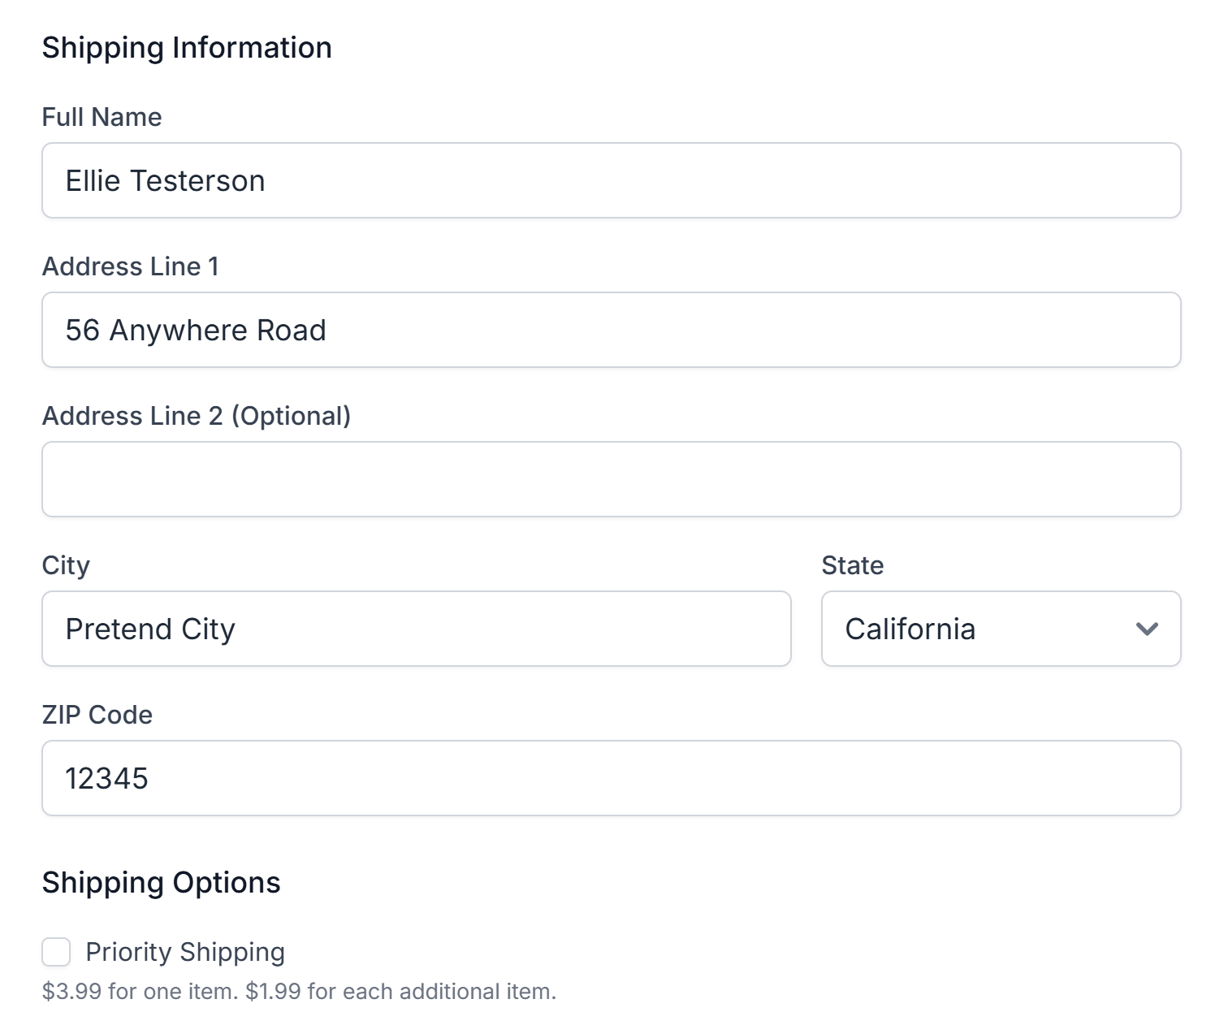1224x1025 pixels.
Task: Click the ZIP Code field label
Action: pos(97,715)
